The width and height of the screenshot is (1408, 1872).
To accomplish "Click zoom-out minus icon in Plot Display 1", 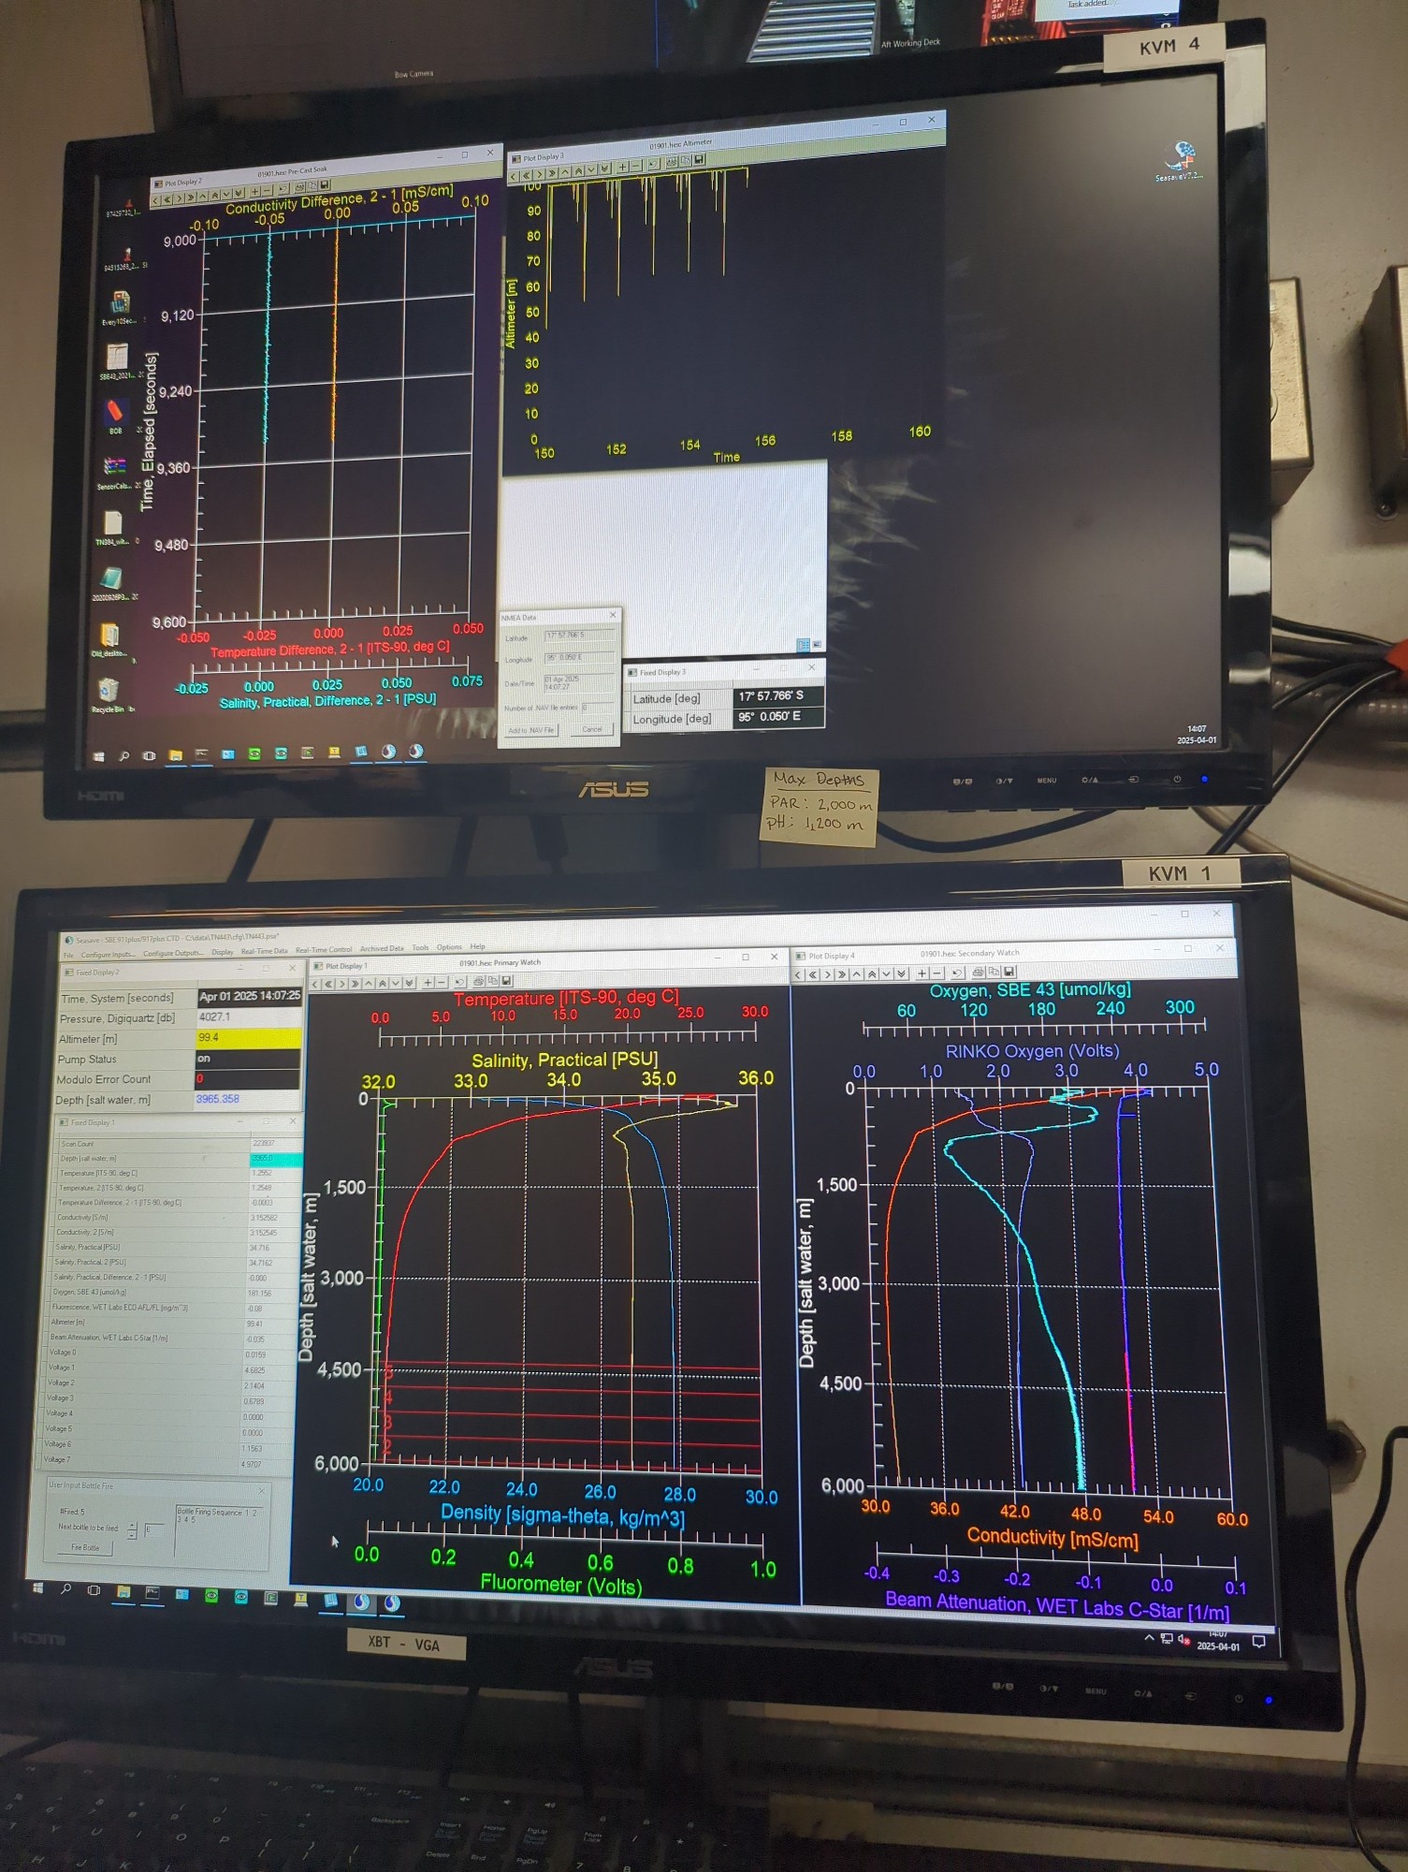I will (x=442, y=983).
